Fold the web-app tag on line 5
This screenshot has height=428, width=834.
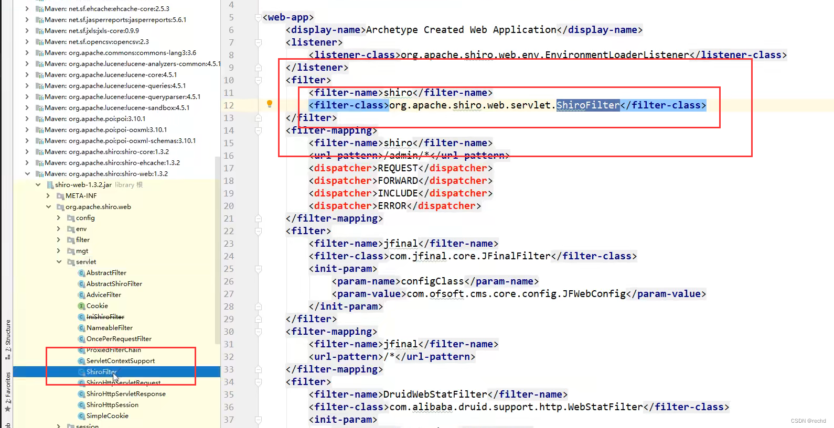tap(258, 17)
